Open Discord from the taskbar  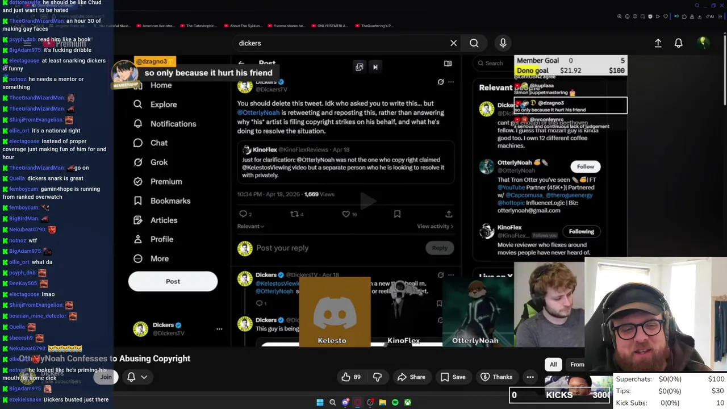pyautogui.click(x=345, y=402)
